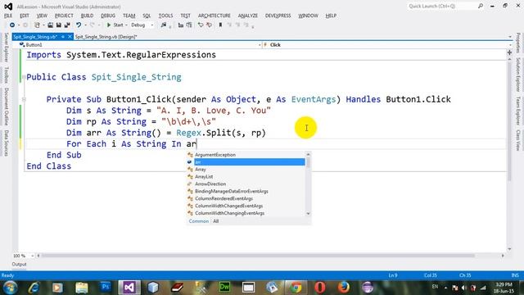This screenshot has height=295, width=524.
Task: Click the Visual Studio logo in title bar
Action: tap(8, 7)
